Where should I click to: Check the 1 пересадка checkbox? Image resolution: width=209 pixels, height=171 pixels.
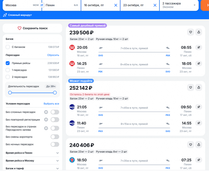click(8, 70)
